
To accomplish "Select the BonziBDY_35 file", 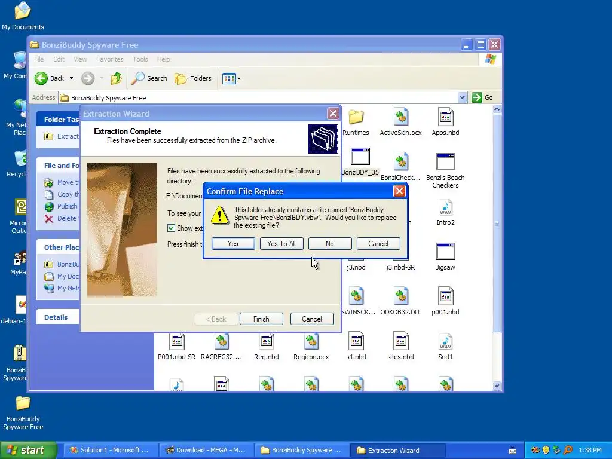I will (x=360, y=162).
